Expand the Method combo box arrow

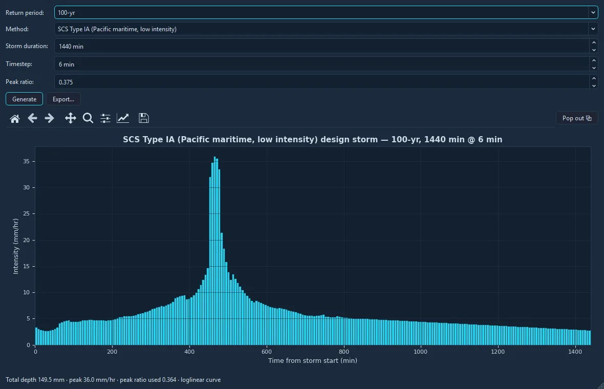tap(593, 29)
